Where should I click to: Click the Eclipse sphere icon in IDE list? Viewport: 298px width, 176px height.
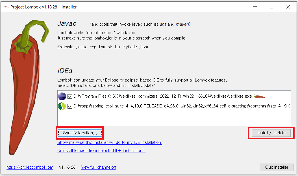[62, 96]
